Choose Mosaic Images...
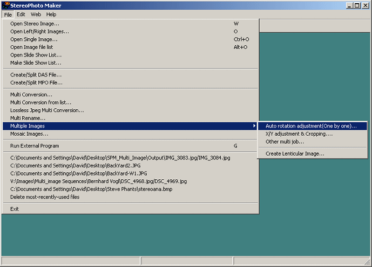Viewport: 372px width, 267px height. pos(130,134)
